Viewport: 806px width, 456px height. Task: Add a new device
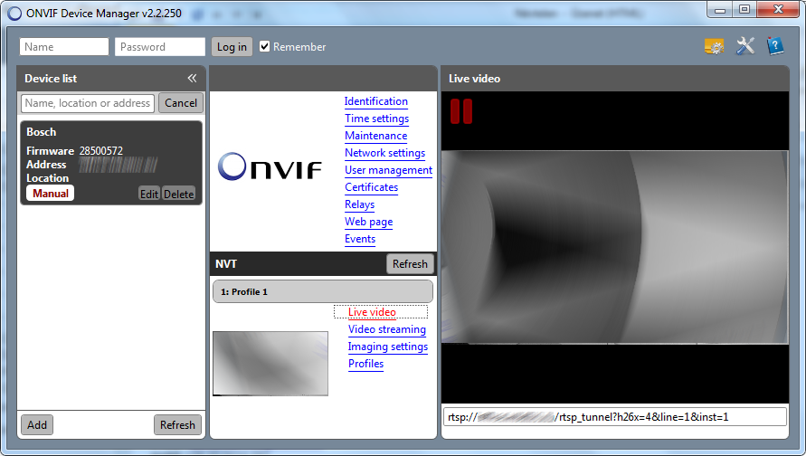37,425
